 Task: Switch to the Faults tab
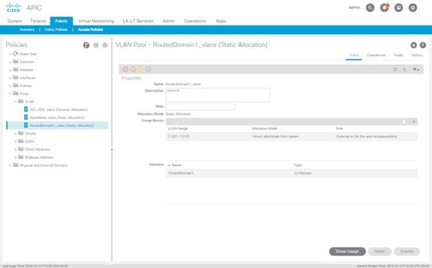click(x=398, y=55)
